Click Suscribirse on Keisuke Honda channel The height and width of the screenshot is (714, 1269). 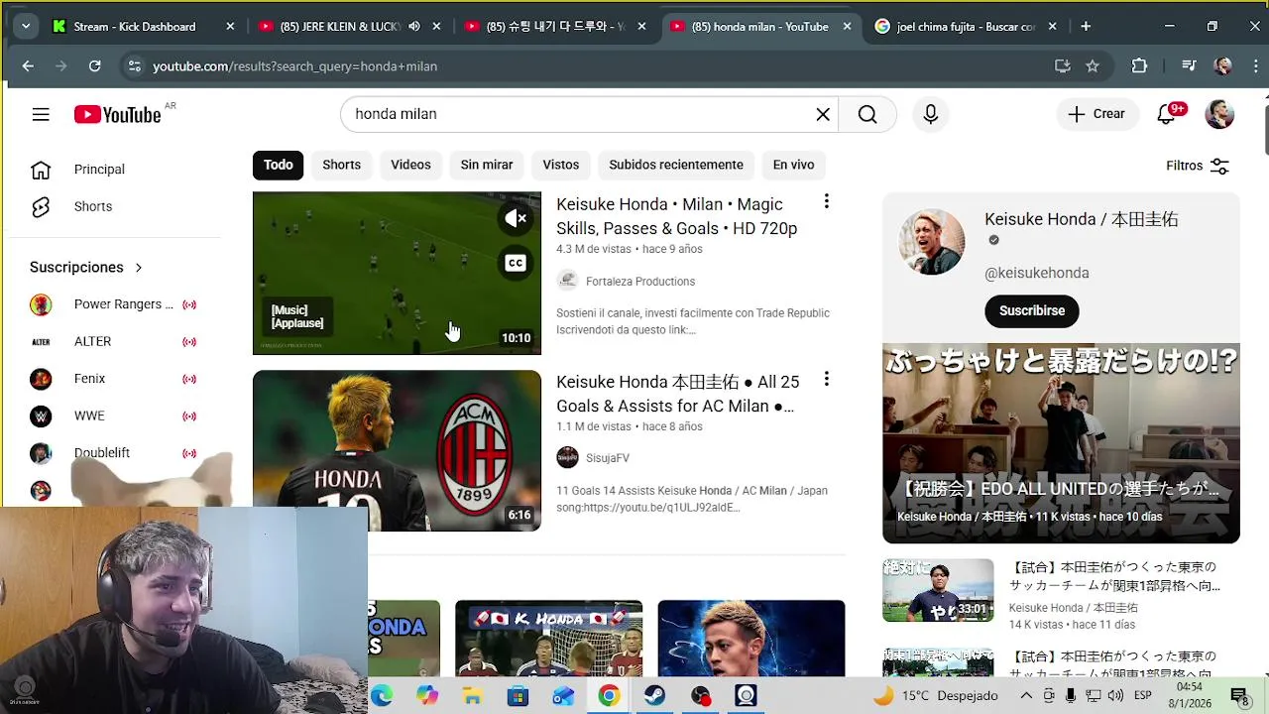[x=1032, y=310]
